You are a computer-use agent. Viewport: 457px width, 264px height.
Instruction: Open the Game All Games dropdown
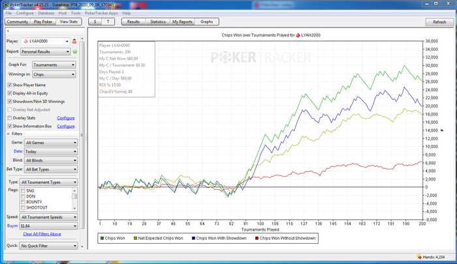click(x=51, y=143)
